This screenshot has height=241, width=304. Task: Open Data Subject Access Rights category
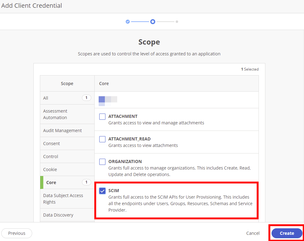click(x=67, y=199)
